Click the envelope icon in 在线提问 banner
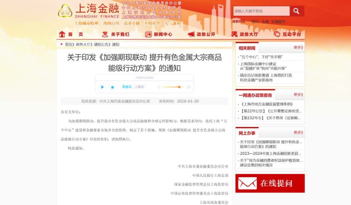The image size is (351, 205). (247, 183)
